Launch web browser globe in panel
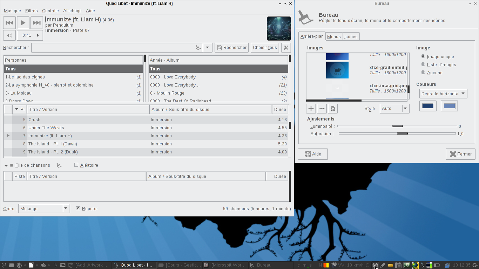This screenshot has width=479, height=269. pos(19,265)
